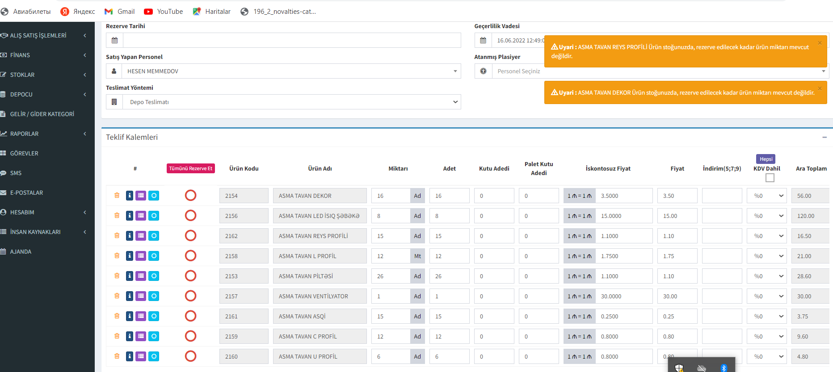The height and width of the screenshot is (372, 833).
Task: Delete ASMA TAVAN VENTİLYATOR row with trash icon
Action: [117, 296]
